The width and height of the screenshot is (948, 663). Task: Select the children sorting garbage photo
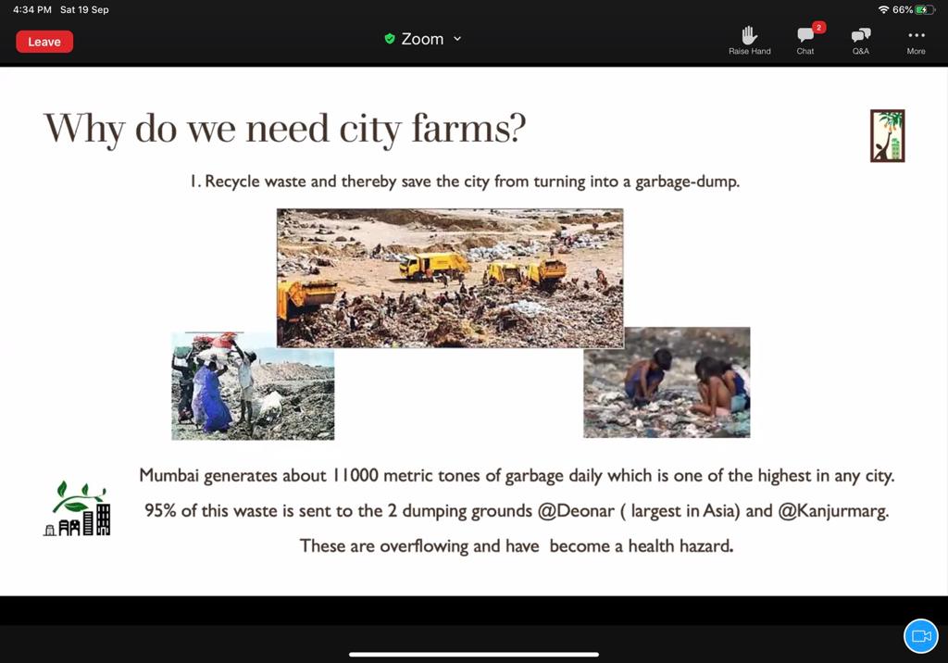[667, 382]
